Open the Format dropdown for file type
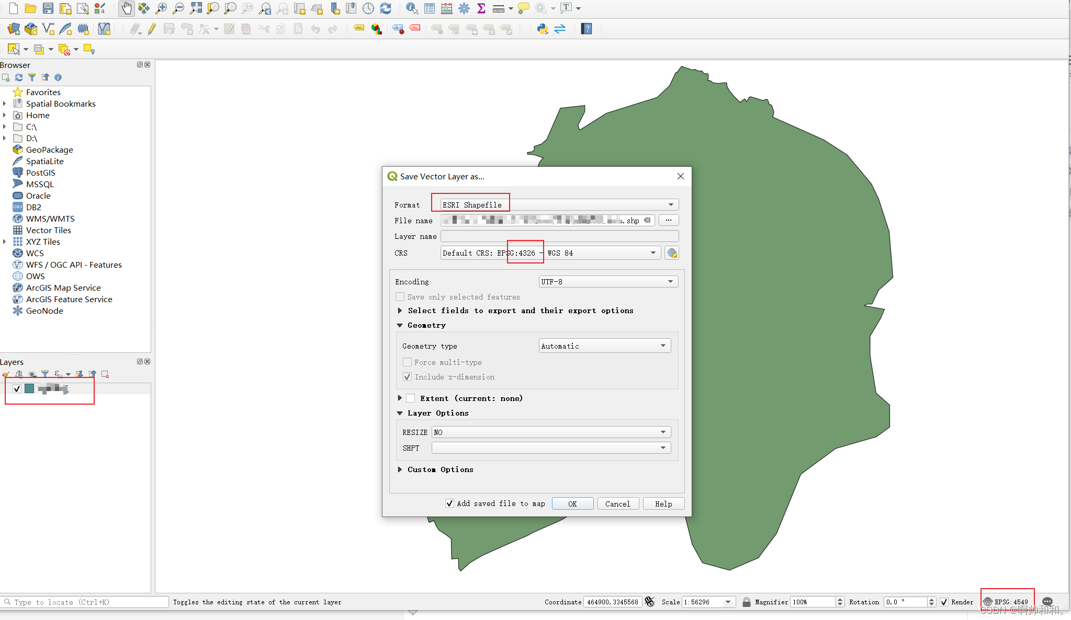 click(x=669, y=204)
